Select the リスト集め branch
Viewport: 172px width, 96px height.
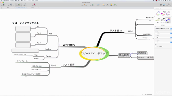coord(116,31)
